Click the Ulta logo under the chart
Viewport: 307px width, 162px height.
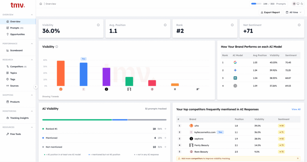[61, 89]
